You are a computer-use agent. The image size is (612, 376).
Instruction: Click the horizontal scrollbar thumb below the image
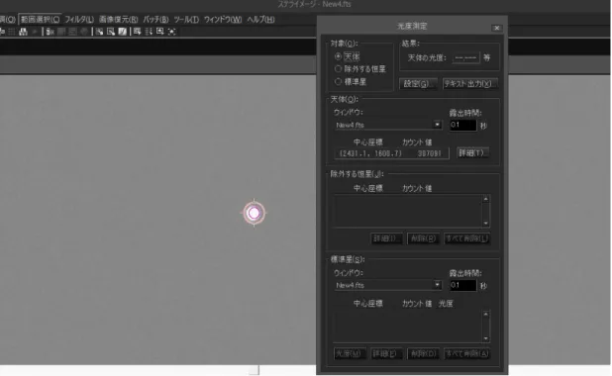(254, 370)
